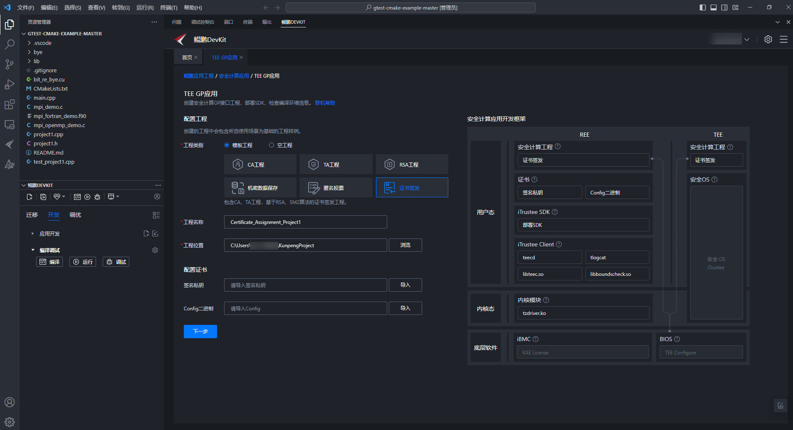Click the heart 0101 icon in DevKit toolbar

point(57,197)
